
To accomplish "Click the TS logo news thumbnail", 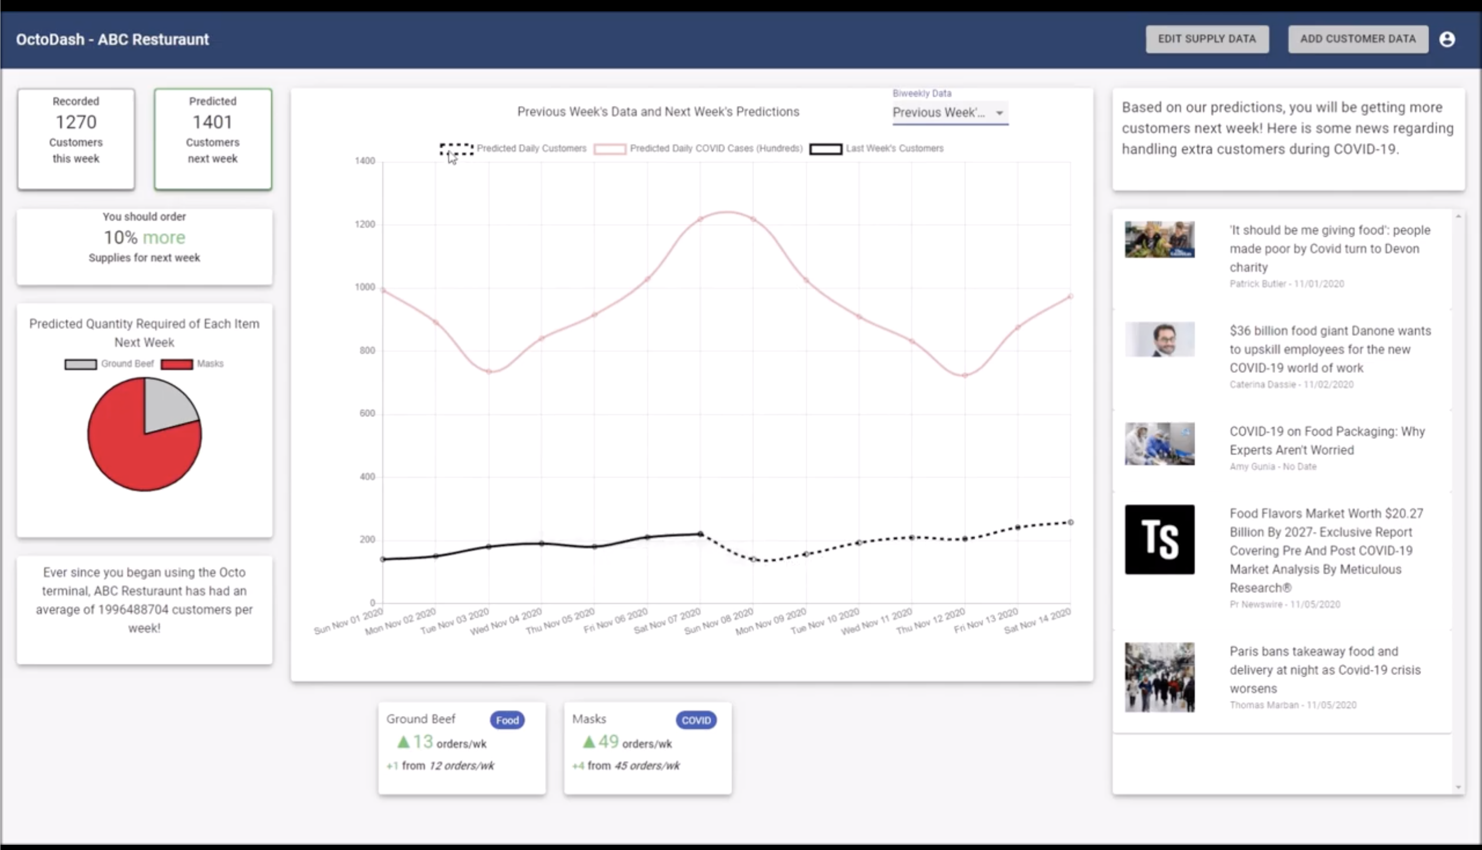I will [1159, 539].
